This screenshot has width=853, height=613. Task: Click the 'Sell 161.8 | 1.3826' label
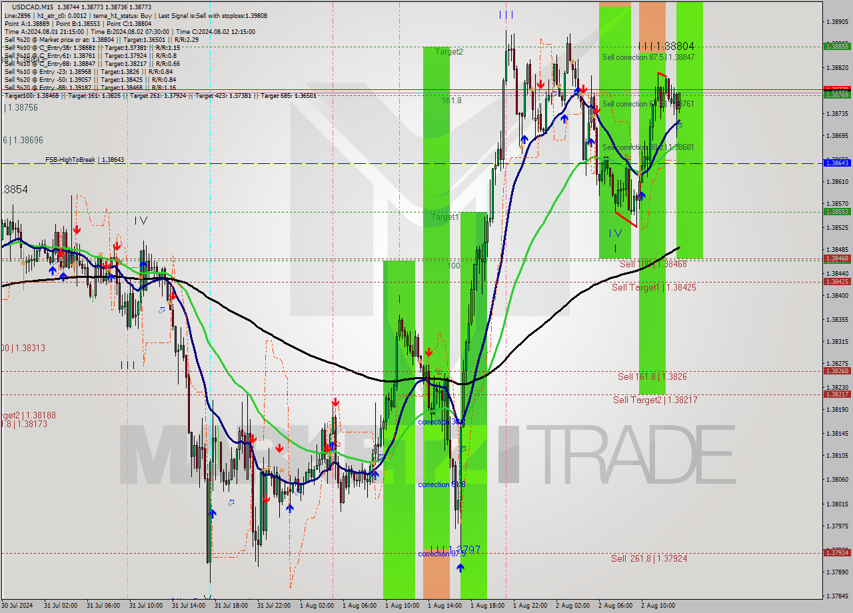[x=652, y=376]
